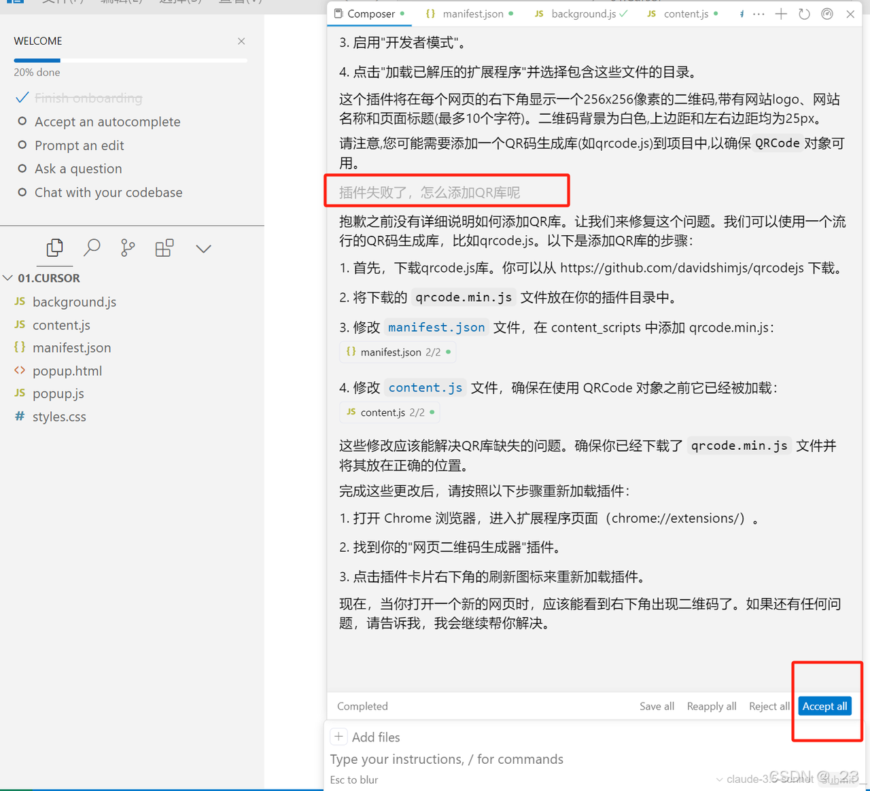Open the Search panel in the sidebar
This screenshot has height=791, width=870.
(x=92, y=248)
